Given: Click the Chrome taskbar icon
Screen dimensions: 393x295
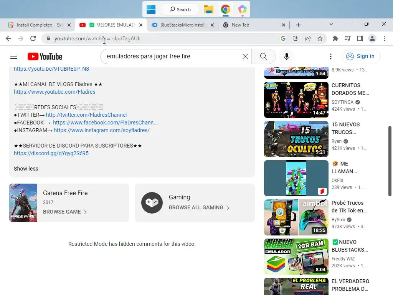Looking at the screenshot, I should click(x=226, y=10).
